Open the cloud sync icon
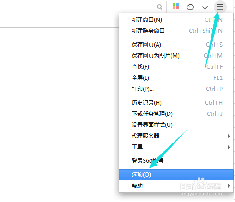235x202 pixels. [x=190, y=7]
